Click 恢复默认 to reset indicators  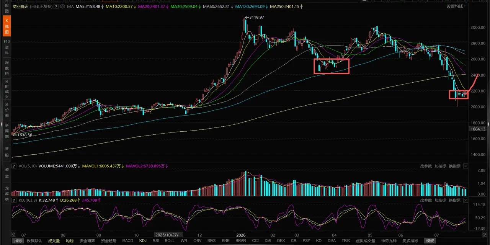[34, 241]
